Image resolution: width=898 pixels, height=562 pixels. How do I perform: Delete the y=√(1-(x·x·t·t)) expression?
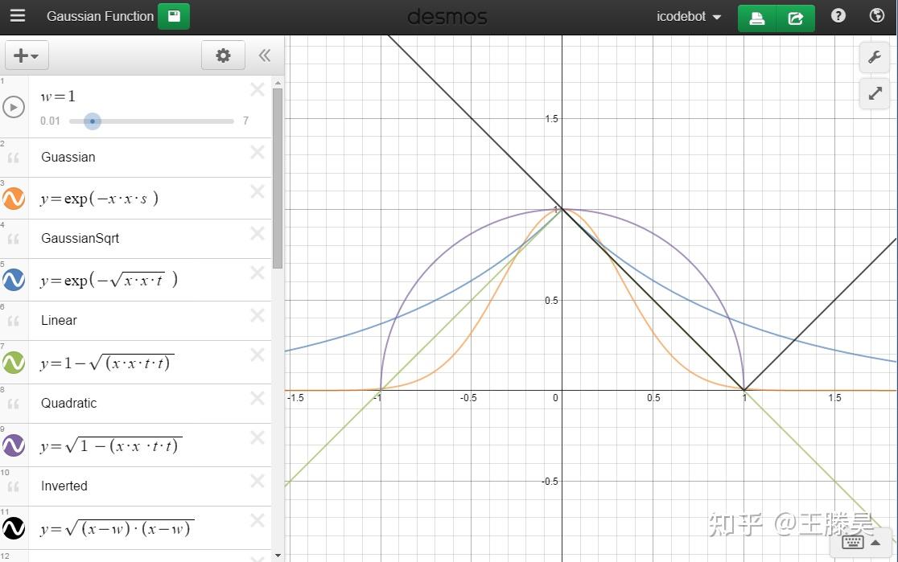[257, 438]
